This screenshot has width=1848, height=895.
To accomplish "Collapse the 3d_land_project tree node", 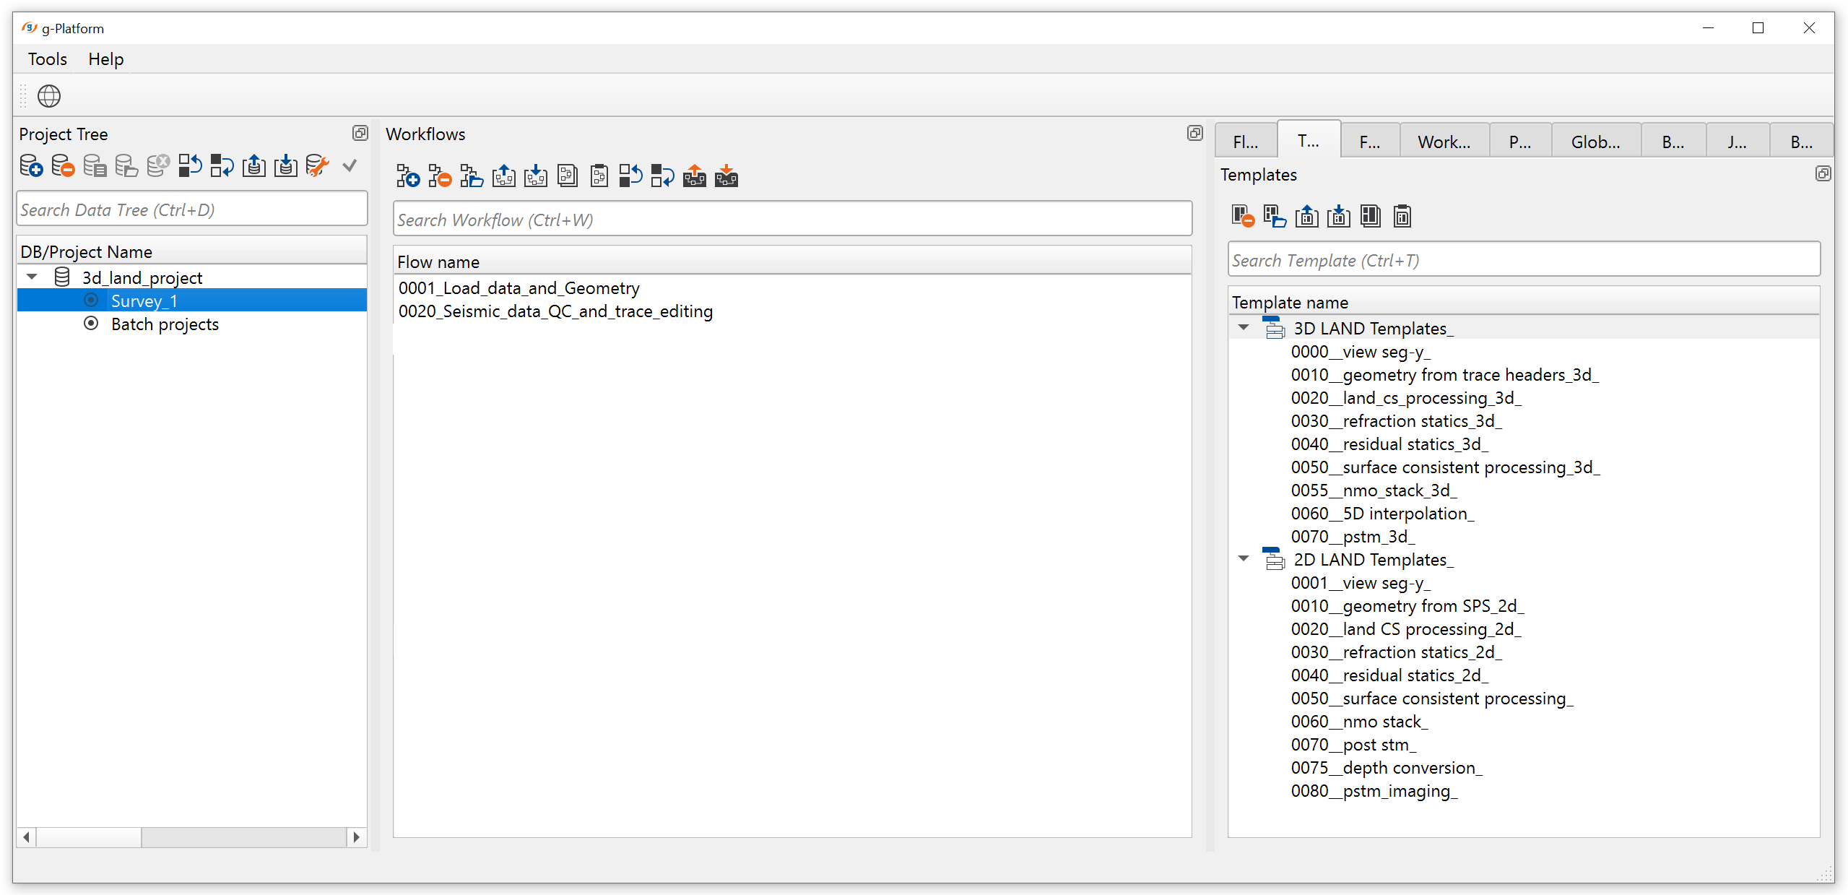I will click(32, 277).
